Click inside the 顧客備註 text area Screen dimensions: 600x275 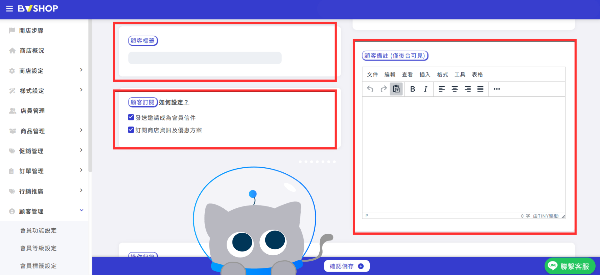pos(464,155)
